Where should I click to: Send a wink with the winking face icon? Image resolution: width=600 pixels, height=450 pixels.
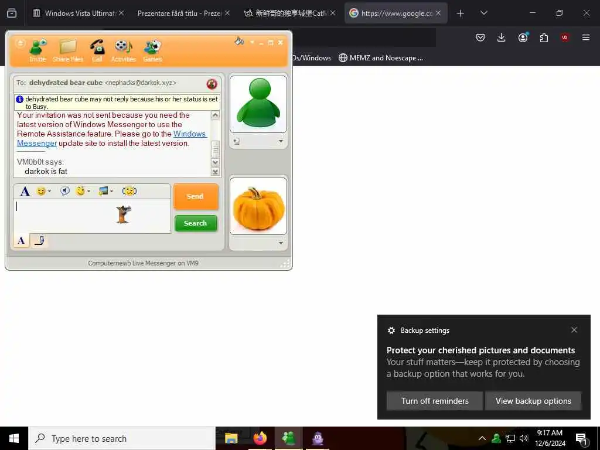pyautogui.click(x=80, y=190)
